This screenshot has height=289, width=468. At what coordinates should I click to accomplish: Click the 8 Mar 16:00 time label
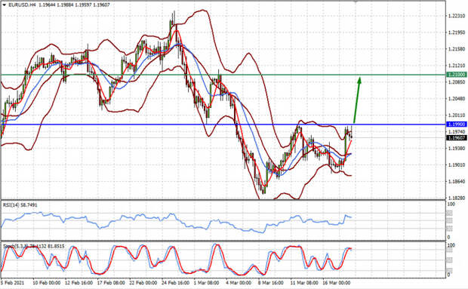click(271, 282)
